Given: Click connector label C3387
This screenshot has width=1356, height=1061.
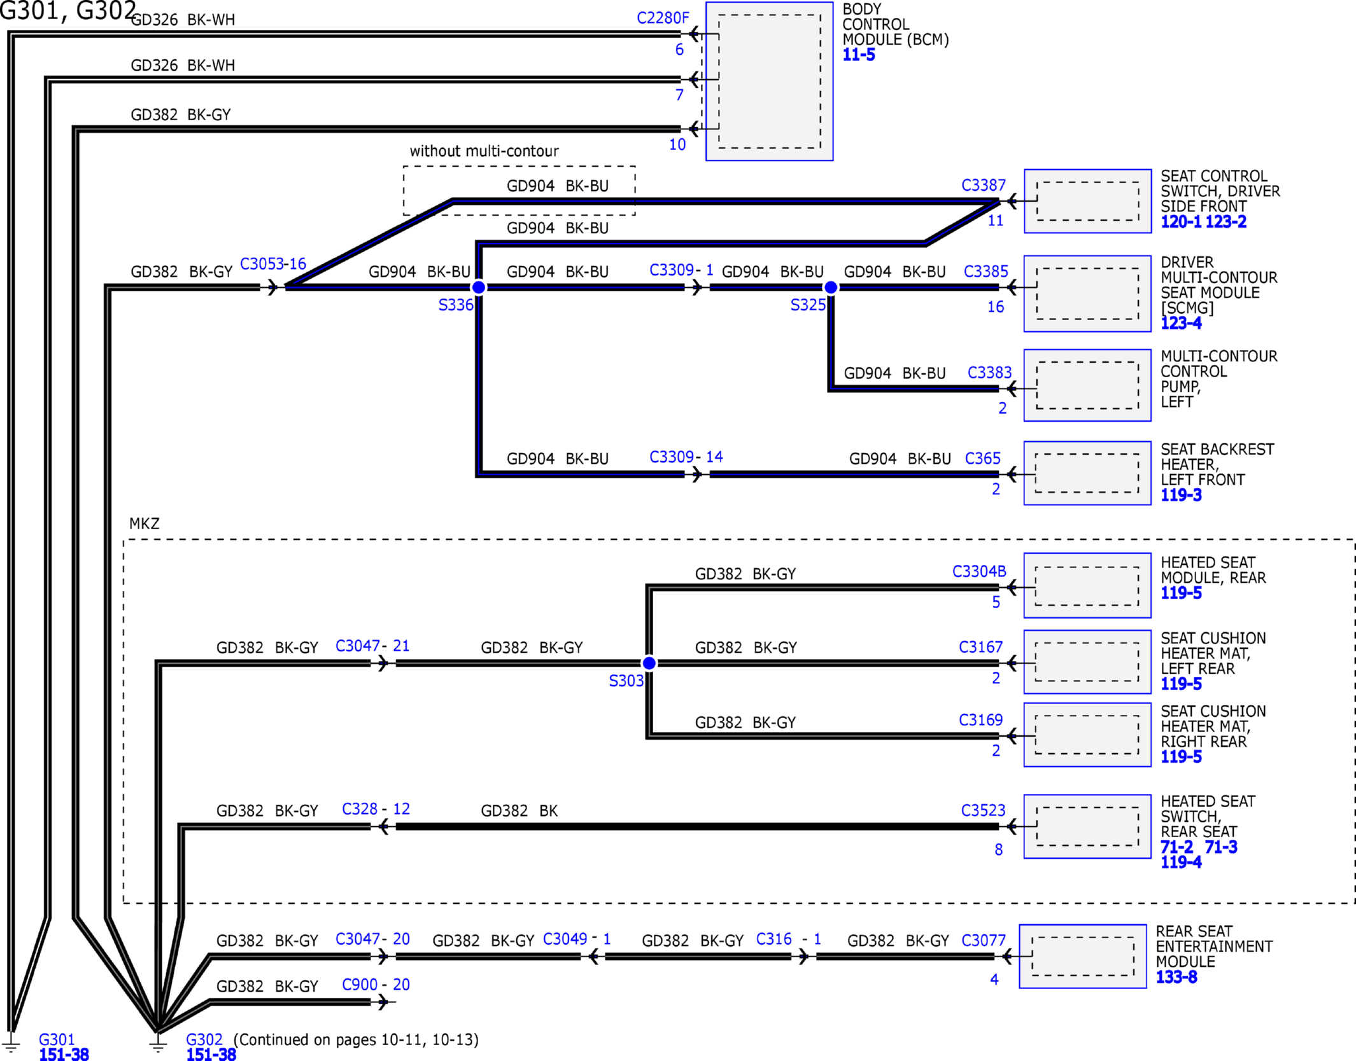Looking at the screenshot, I should click(984, 185).
